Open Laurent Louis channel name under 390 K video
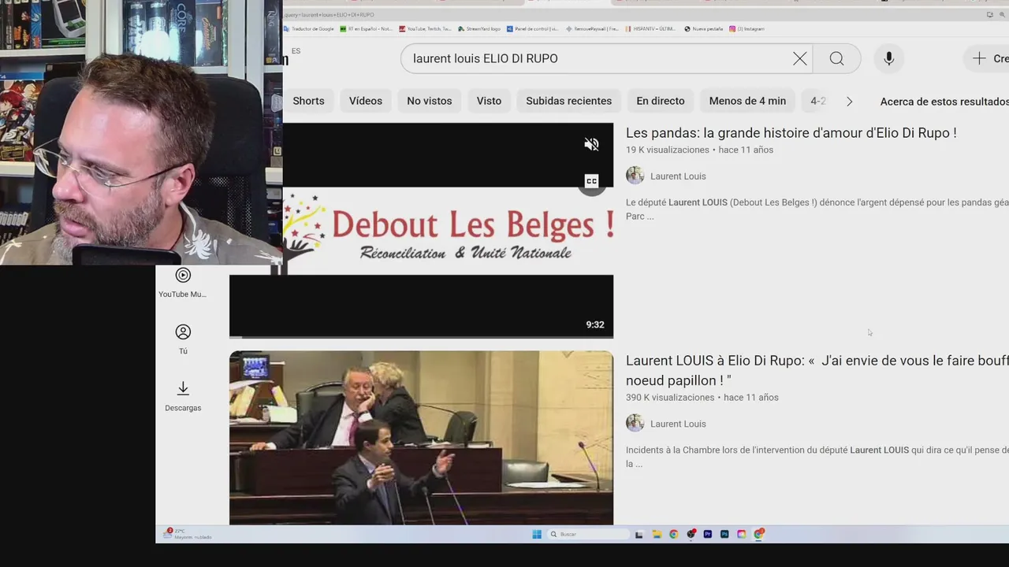This screenshot has height=567, width=1009. coord(678,424)
